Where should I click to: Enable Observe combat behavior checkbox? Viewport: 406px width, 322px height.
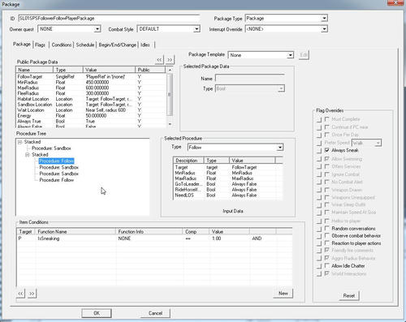point(327,235)
